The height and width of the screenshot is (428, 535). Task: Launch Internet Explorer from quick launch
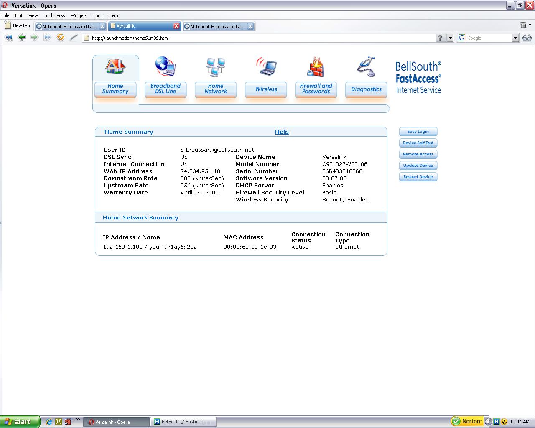pyautogui.click(x=49, y=422)
